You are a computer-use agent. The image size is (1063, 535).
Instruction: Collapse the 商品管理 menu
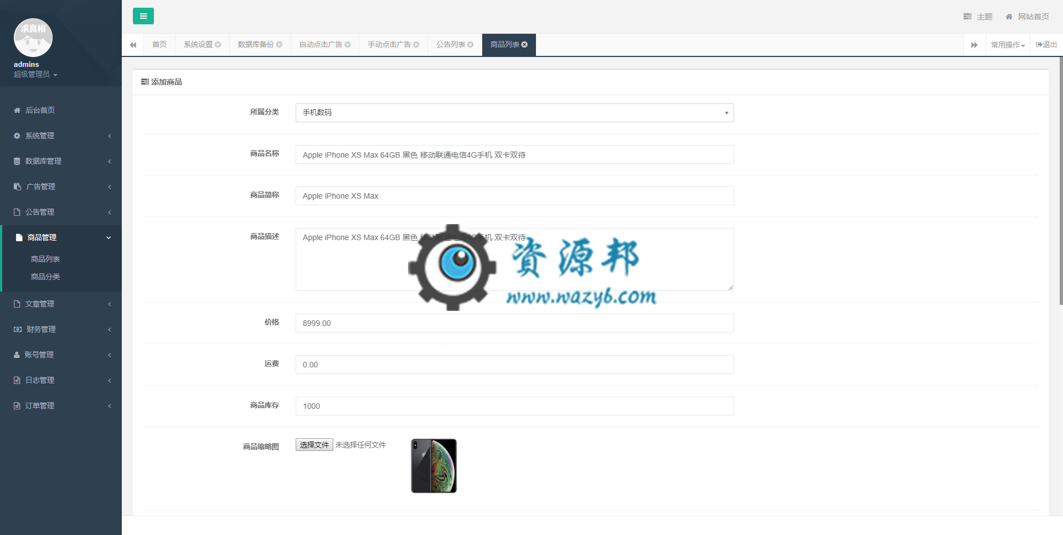(x=62, y=237)
